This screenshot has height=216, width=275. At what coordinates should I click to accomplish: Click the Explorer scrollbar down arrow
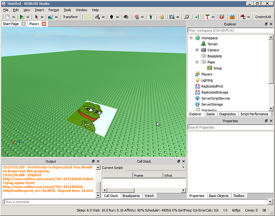click(271, 108)
